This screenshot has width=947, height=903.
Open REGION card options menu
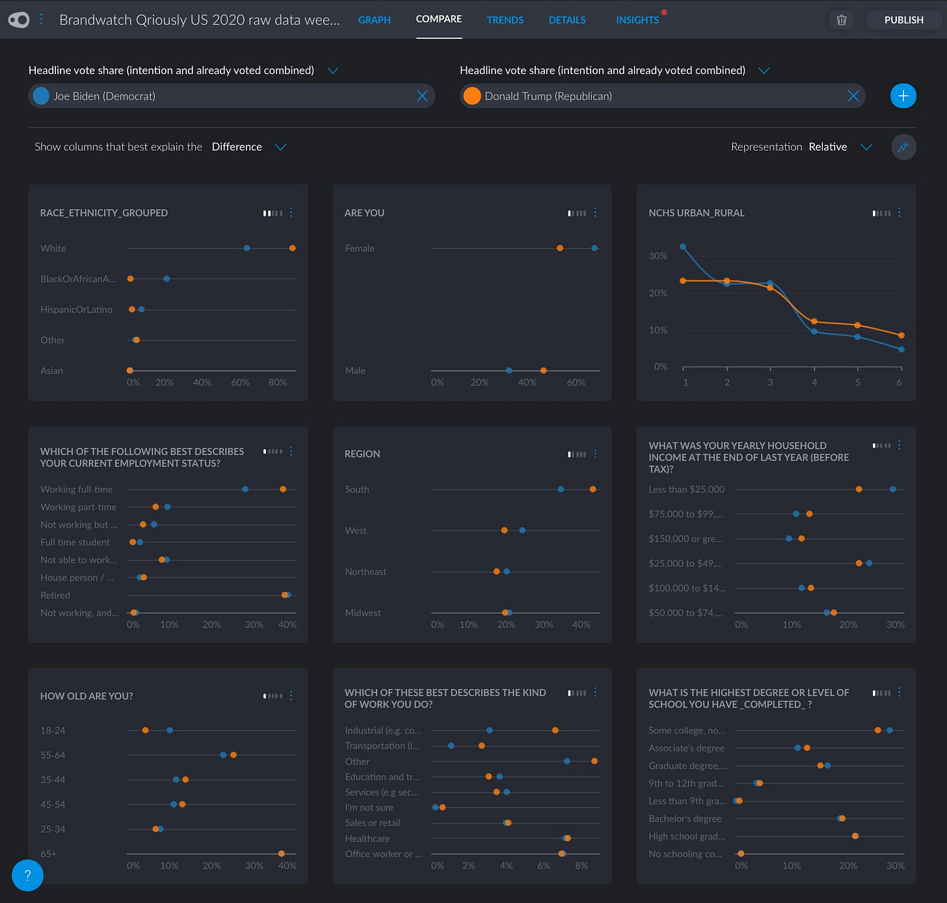pyautogui.click(x=595, y=454)
